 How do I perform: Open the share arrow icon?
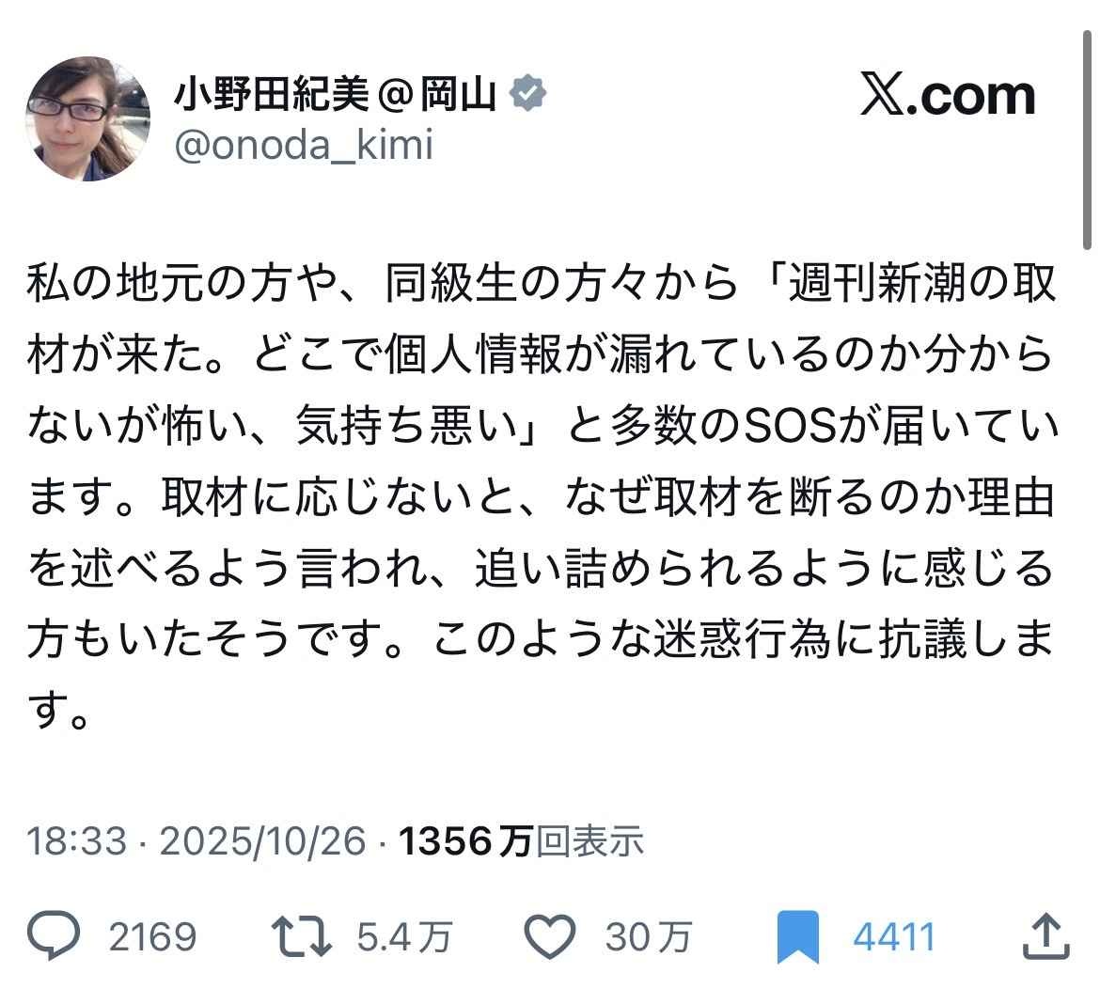coord(1045,936)
